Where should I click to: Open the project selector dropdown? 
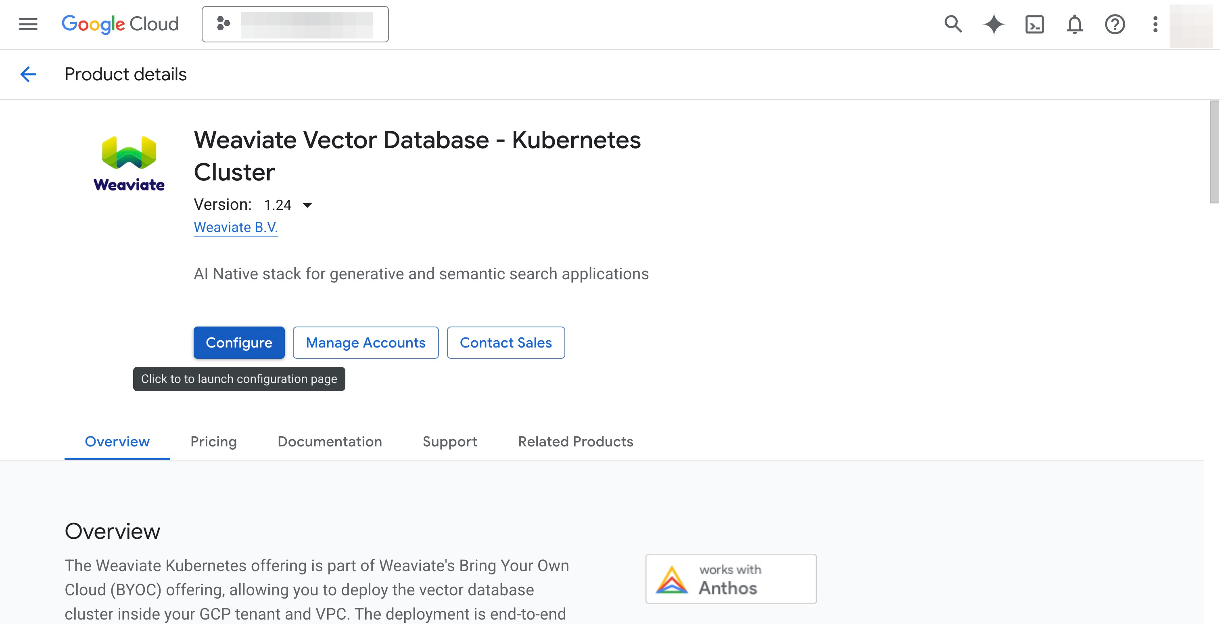click(x=295, y=24)
